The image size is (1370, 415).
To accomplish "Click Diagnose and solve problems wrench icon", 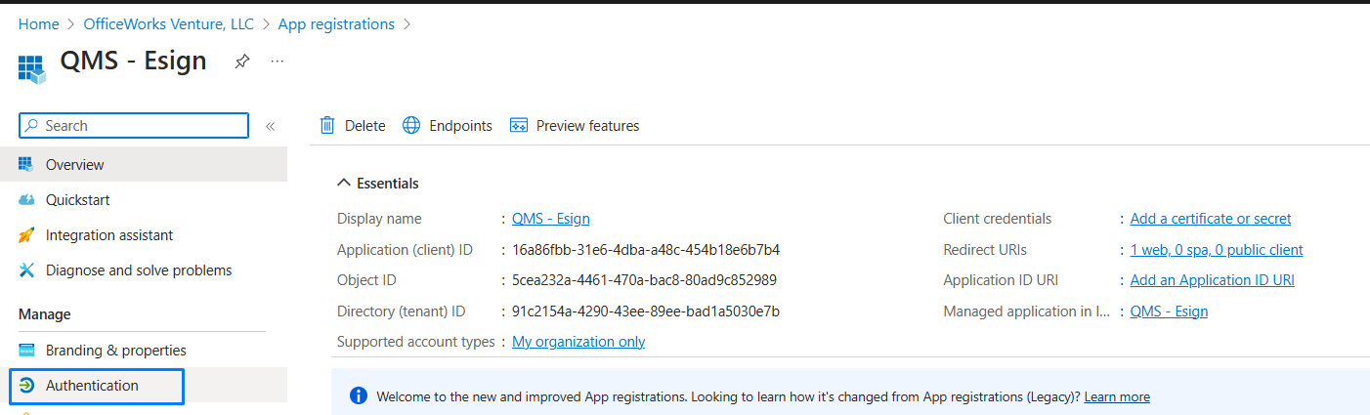I will (x=26, y=270).
